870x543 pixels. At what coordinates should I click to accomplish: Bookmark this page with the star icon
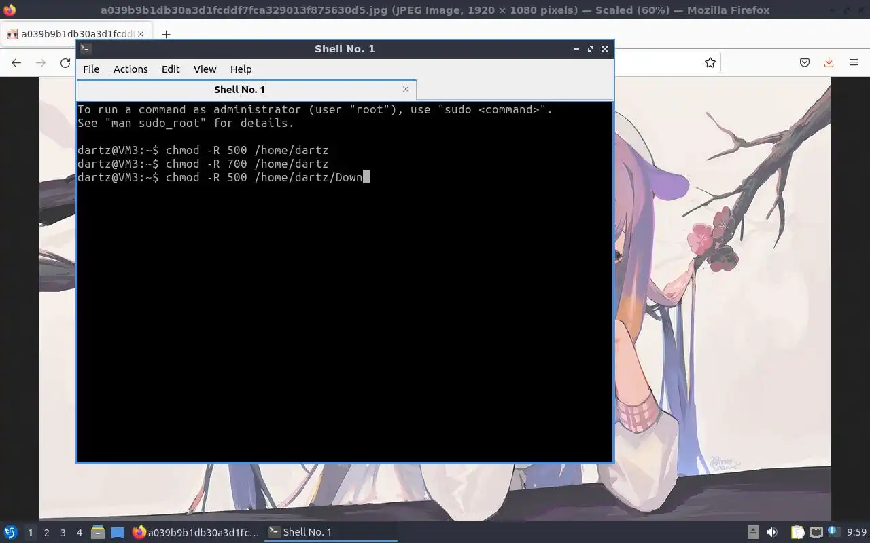[x=710, y=62]
